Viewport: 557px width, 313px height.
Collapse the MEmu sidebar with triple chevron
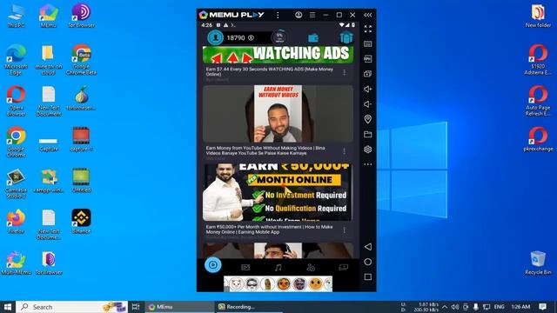[368, 15]
